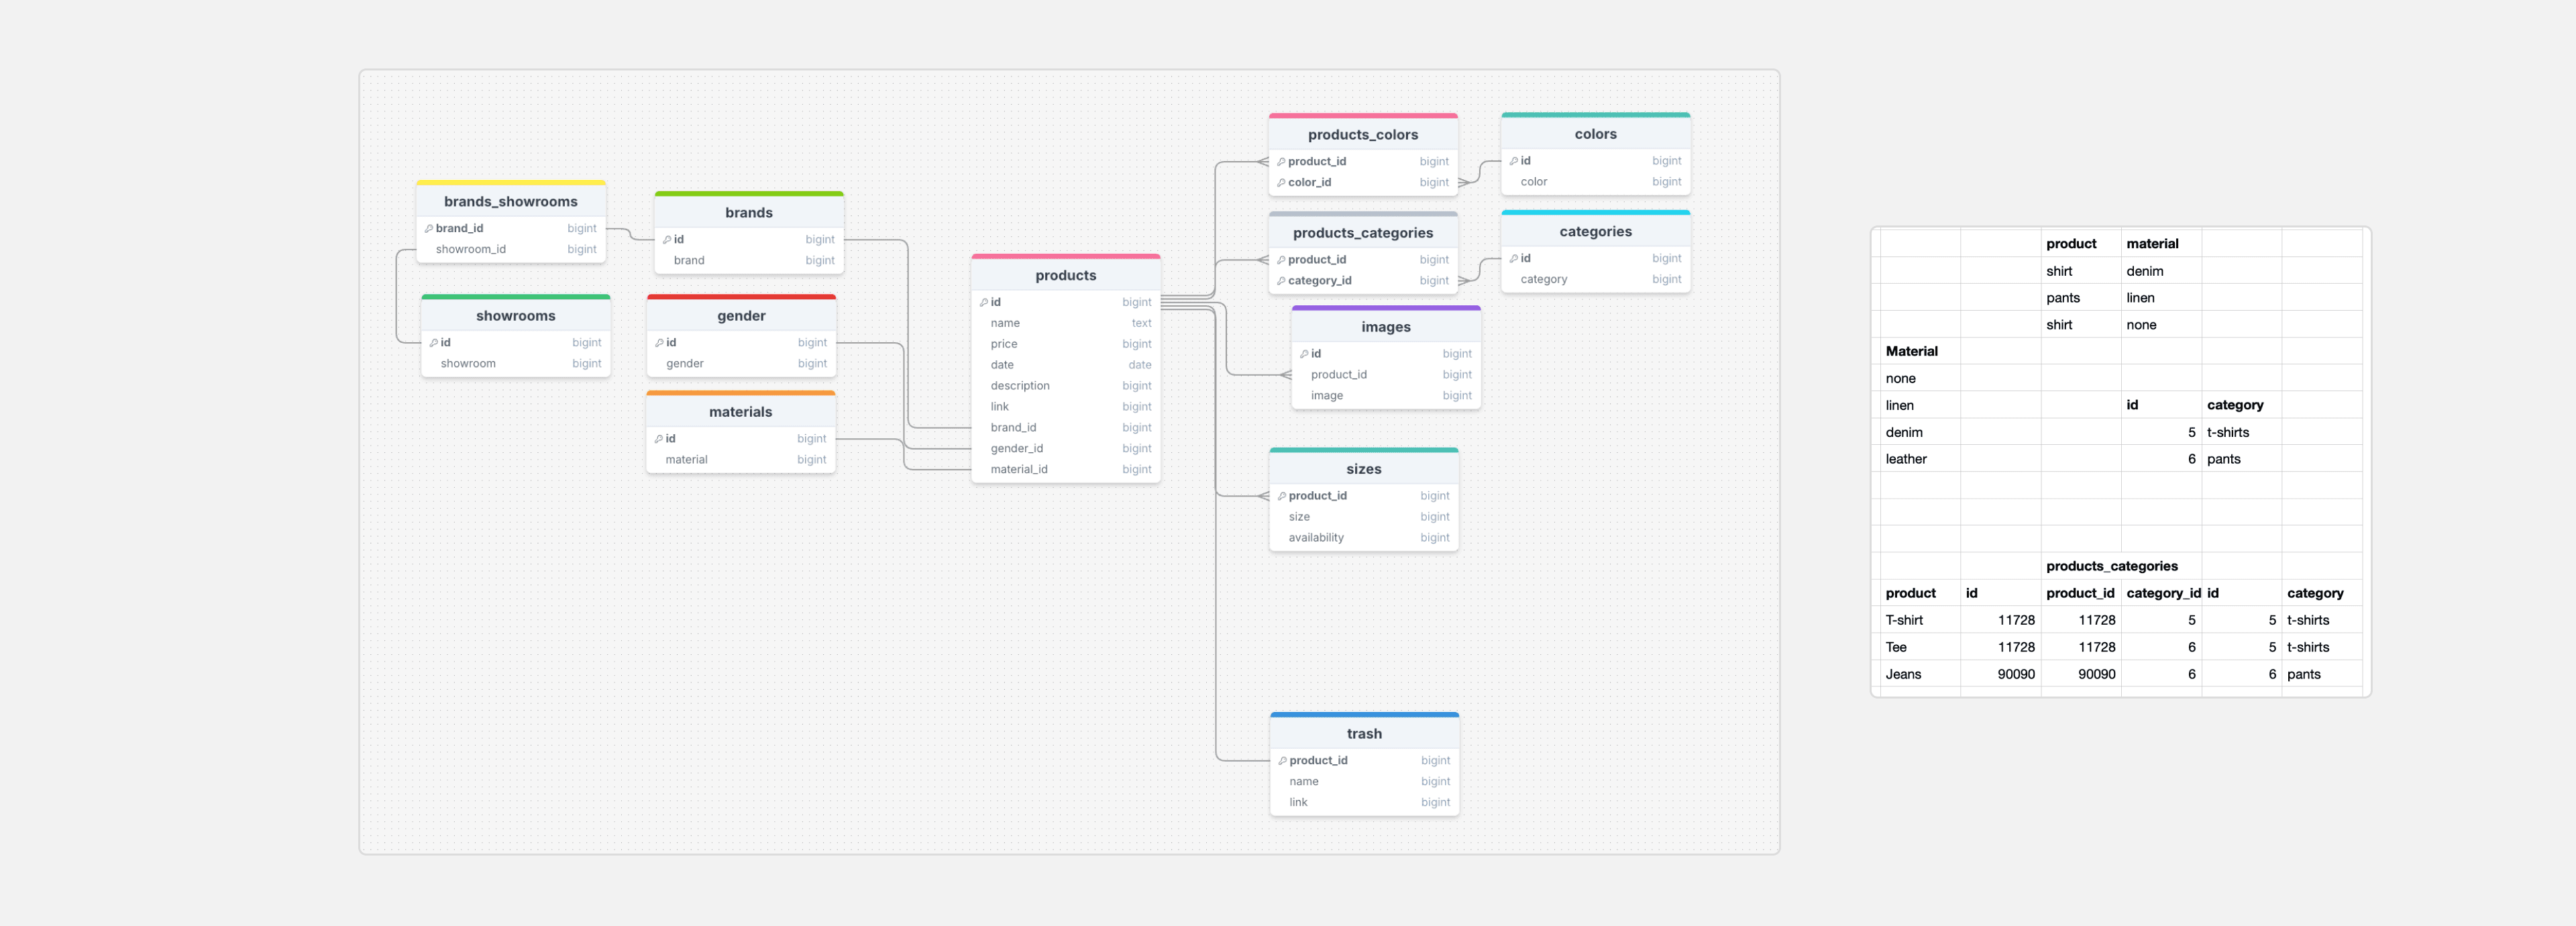Screen dimensions: 2576x926
Task: Click the key icon in categories table
Action: coord(1514,259)
